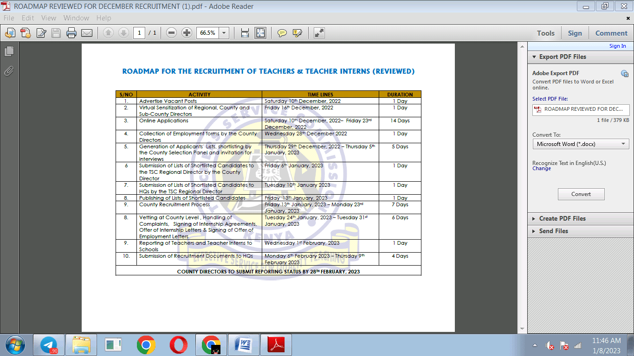Click the page number input field

tap(139, 33)
